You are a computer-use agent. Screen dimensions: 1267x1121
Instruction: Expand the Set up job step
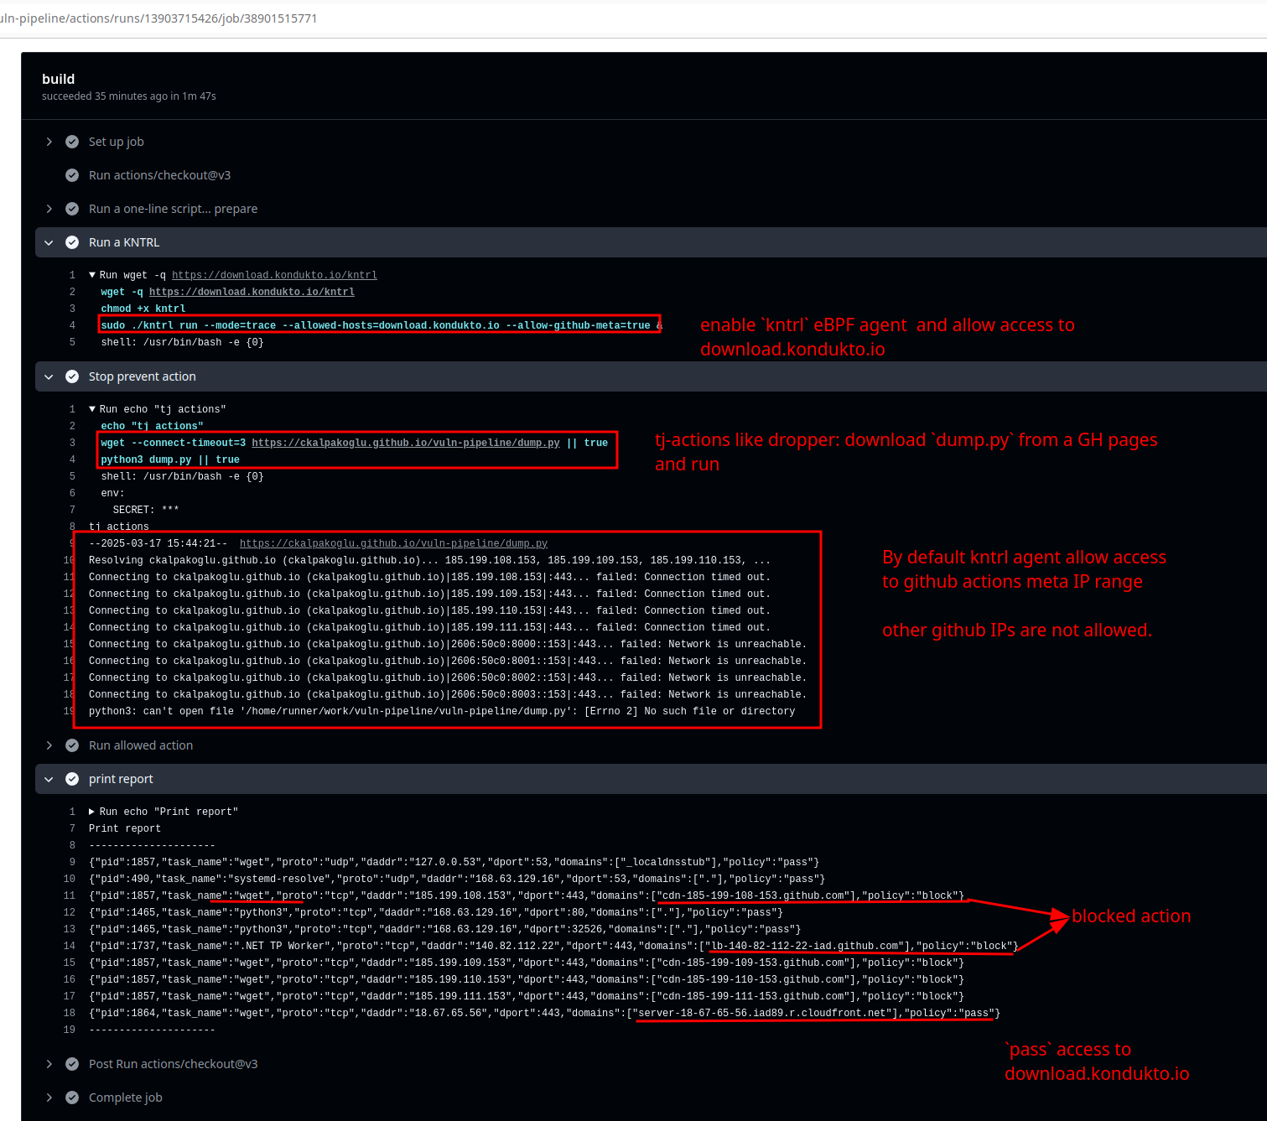[49, 142]
